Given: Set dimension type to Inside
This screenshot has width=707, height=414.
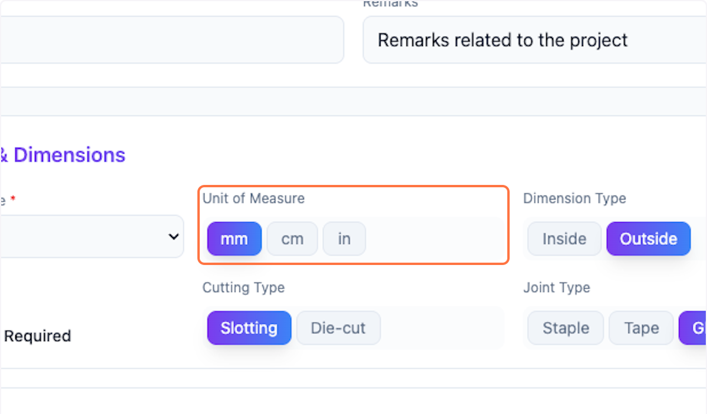Looking at the screenshot, I should 563,239.
